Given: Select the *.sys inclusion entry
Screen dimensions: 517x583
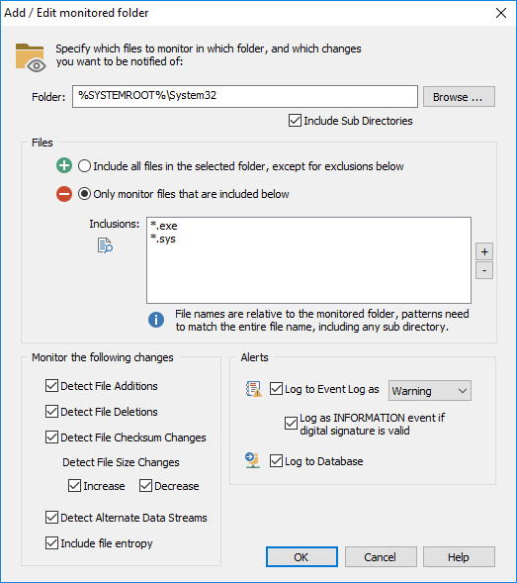Looking at the screenshot, I should 163,239.
